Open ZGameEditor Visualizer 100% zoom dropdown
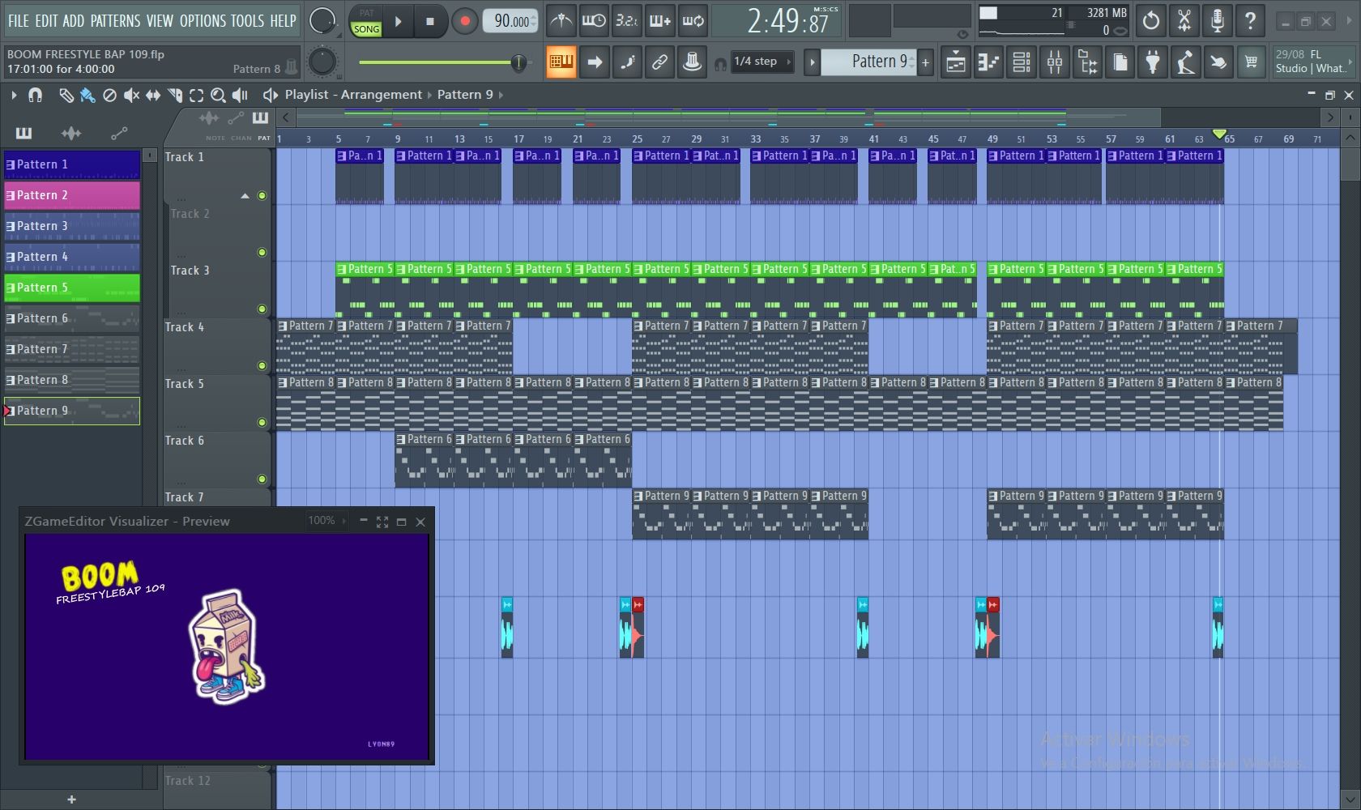Viewport: 1361px width, 810px height. pos(326,521)
